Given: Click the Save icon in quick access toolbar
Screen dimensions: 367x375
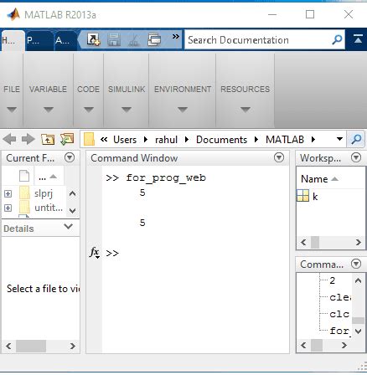Looking at the screenshot, I should click(x=114, y=39).
